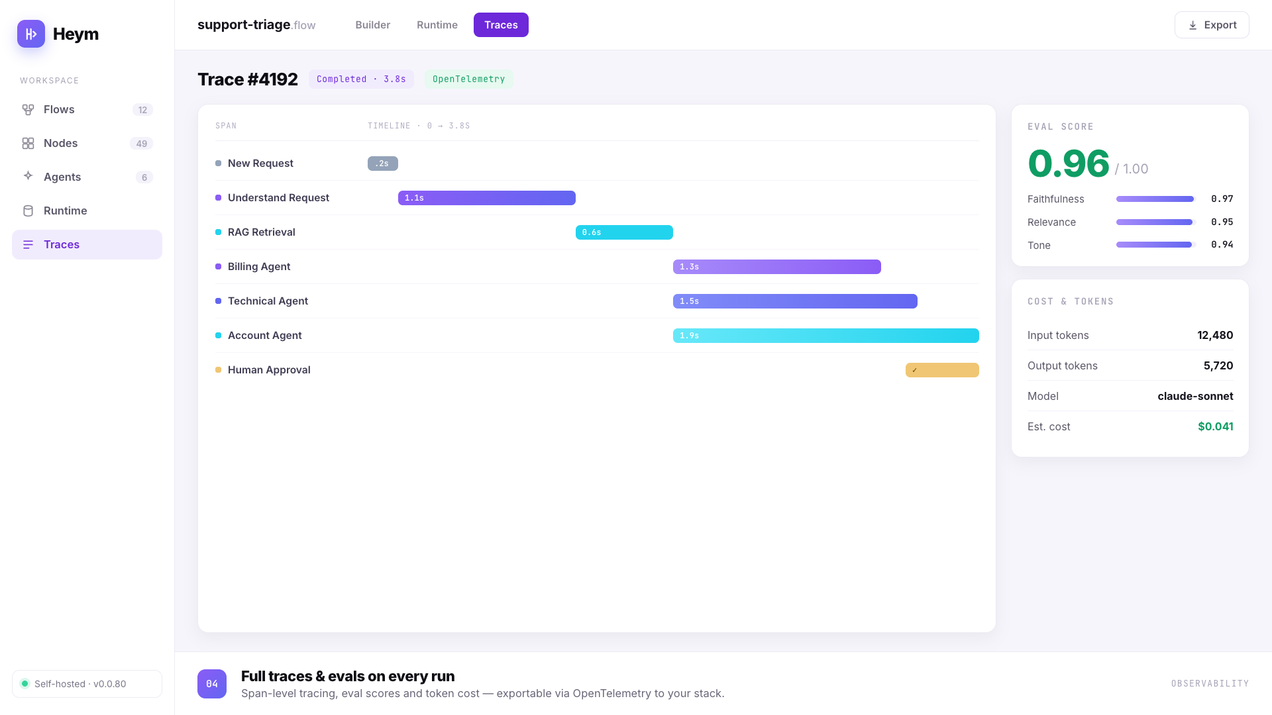Select the RAG Retrieval 0.6s span bar
The height and width of the screenshot is (715, 1272).
coord(624,232)
